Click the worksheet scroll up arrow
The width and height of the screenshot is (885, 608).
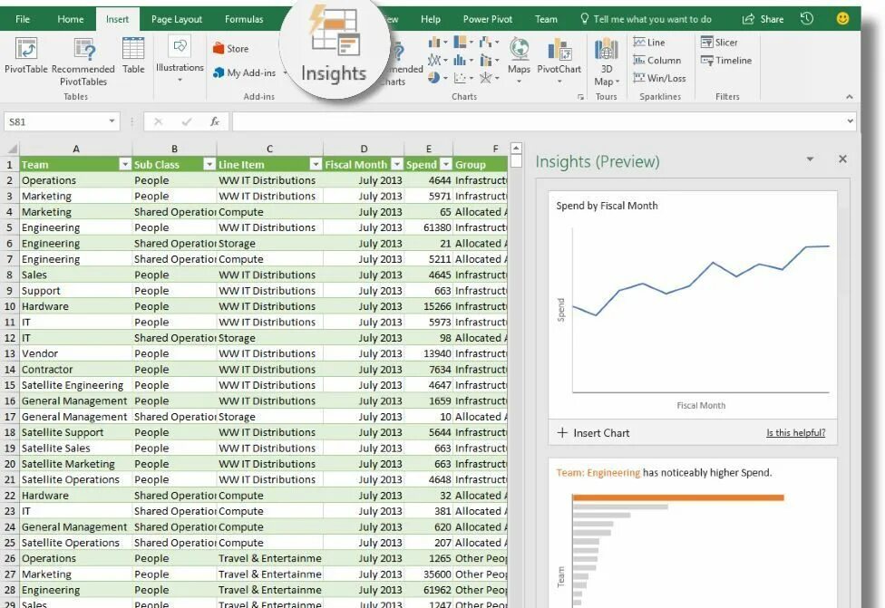(x=516, y=149)
